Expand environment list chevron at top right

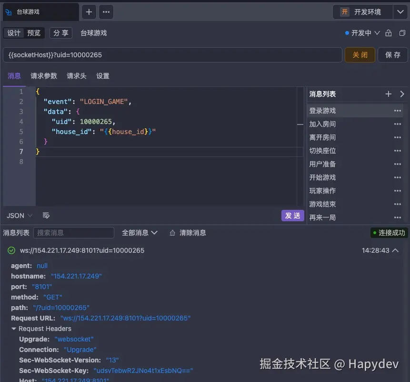point(400,12)
